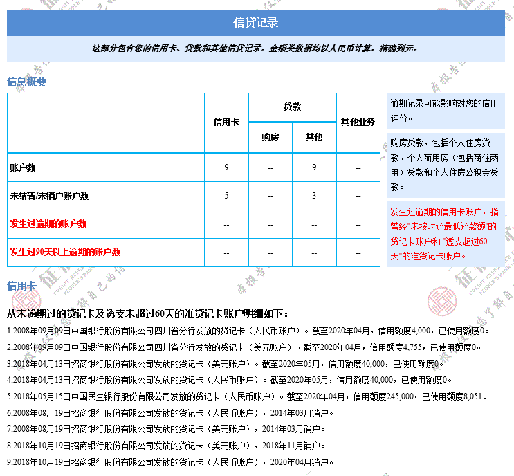Image resolution: width=514 pixels, height=476 pixels.
Task: Click the 购房 sub-column header
Action: click(x=270, y=137)
